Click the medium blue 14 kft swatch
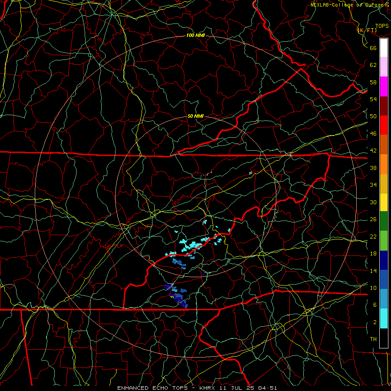The height and width of the screenshot is (391, 391). pos(384,279)
